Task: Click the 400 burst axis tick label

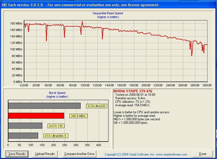Action: pyautogui.click(x=98, y=145)
